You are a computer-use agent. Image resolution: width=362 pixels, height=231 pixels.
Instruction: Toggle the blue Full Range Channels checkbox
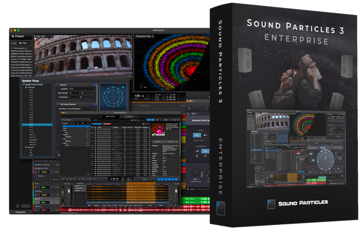[95, 104]
